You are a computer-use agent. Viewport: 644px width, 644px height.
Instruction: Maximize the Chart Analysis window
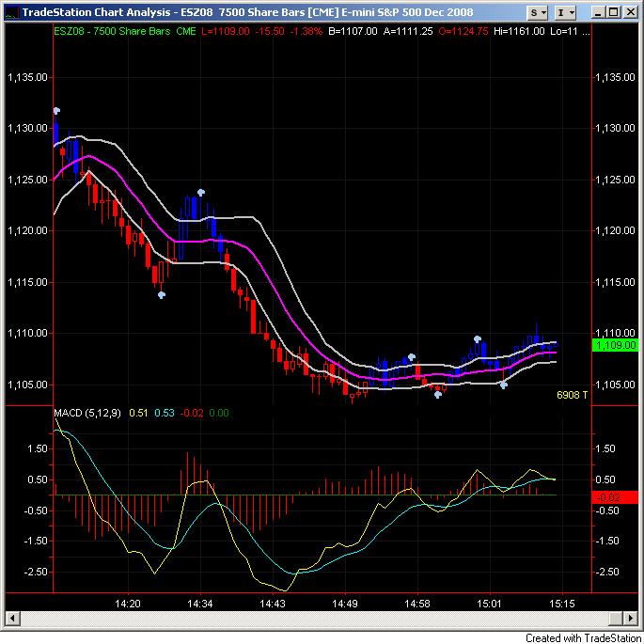click(614, 12)
